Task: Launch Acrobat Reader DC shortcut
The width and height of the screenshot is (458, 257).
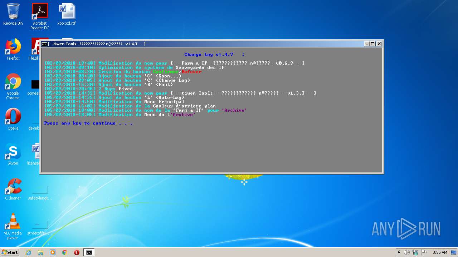Action: pyautogui.click(x=40, y=16)
